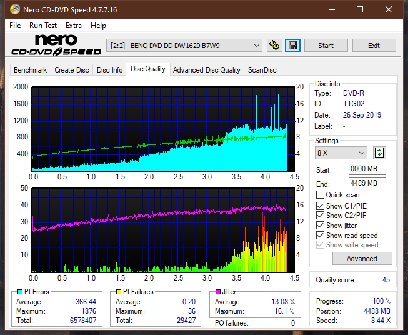Viewport: 408px width, 335px height.
Task: Click the Quality score value 45
Action: coord(386,280)
